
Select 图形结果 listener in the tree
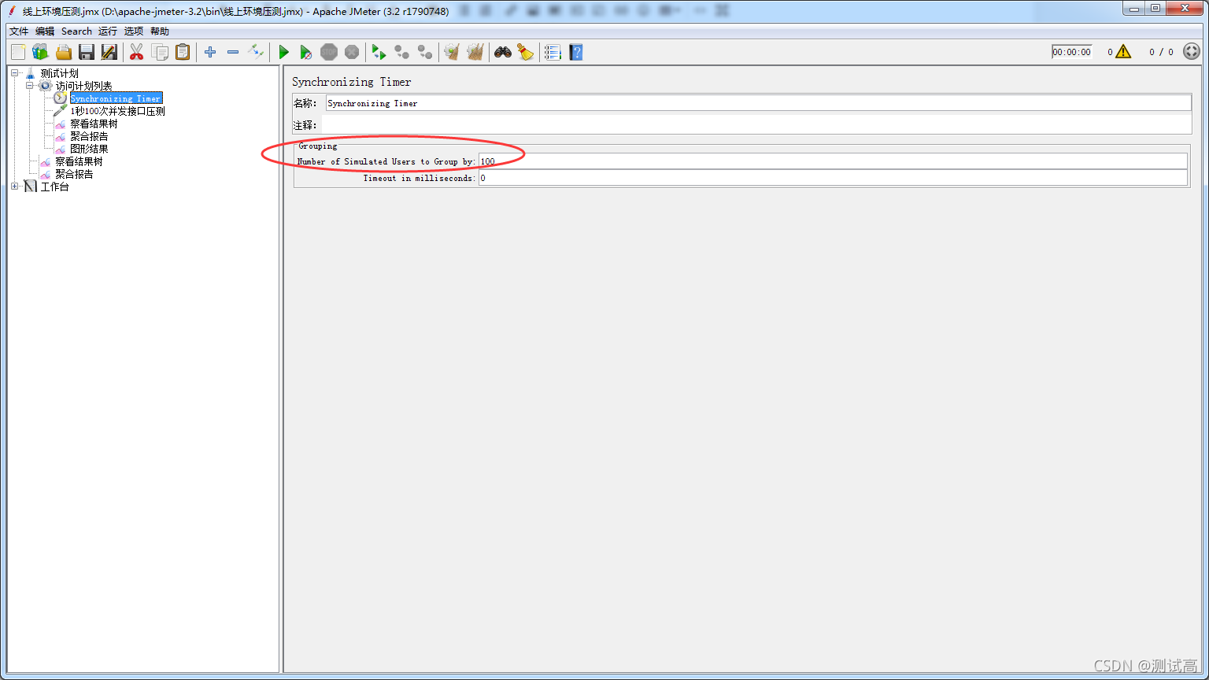click(89, 149)
